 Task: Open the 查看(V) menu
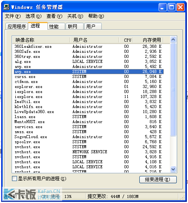click(x=54, y=16)
